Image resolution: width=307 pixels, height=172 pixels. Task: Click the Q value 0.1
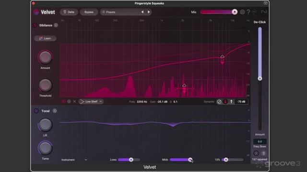point(176,102)
